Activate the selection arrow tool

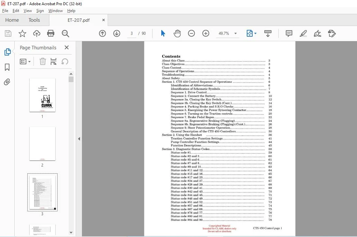[x=163, y=33]
